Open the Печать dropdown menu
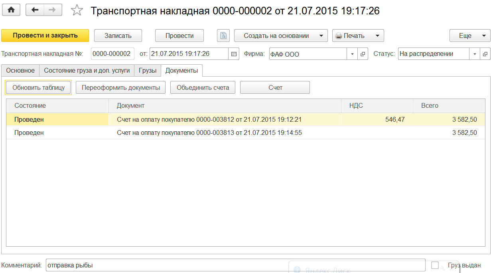491x273 pixels. (x=358, y=36)
